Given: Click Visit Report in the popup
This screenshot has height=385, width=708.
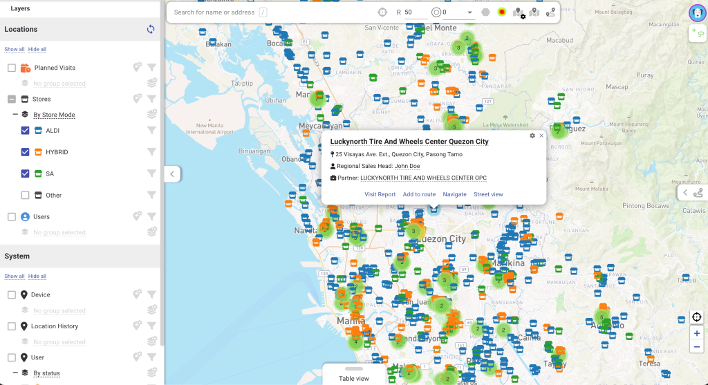Looking at the screenshot, I should click(x=380, y=194).
